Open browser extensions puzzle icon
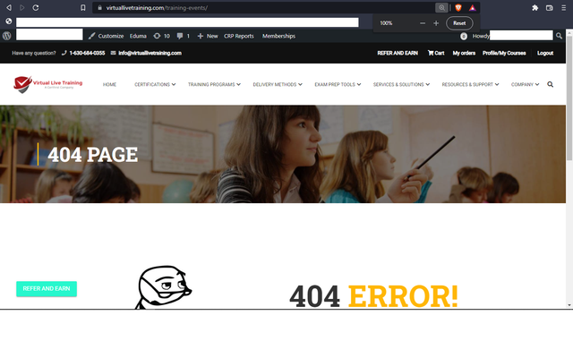The width and height of the screenshot is (573, 341). tap(535, 8)
